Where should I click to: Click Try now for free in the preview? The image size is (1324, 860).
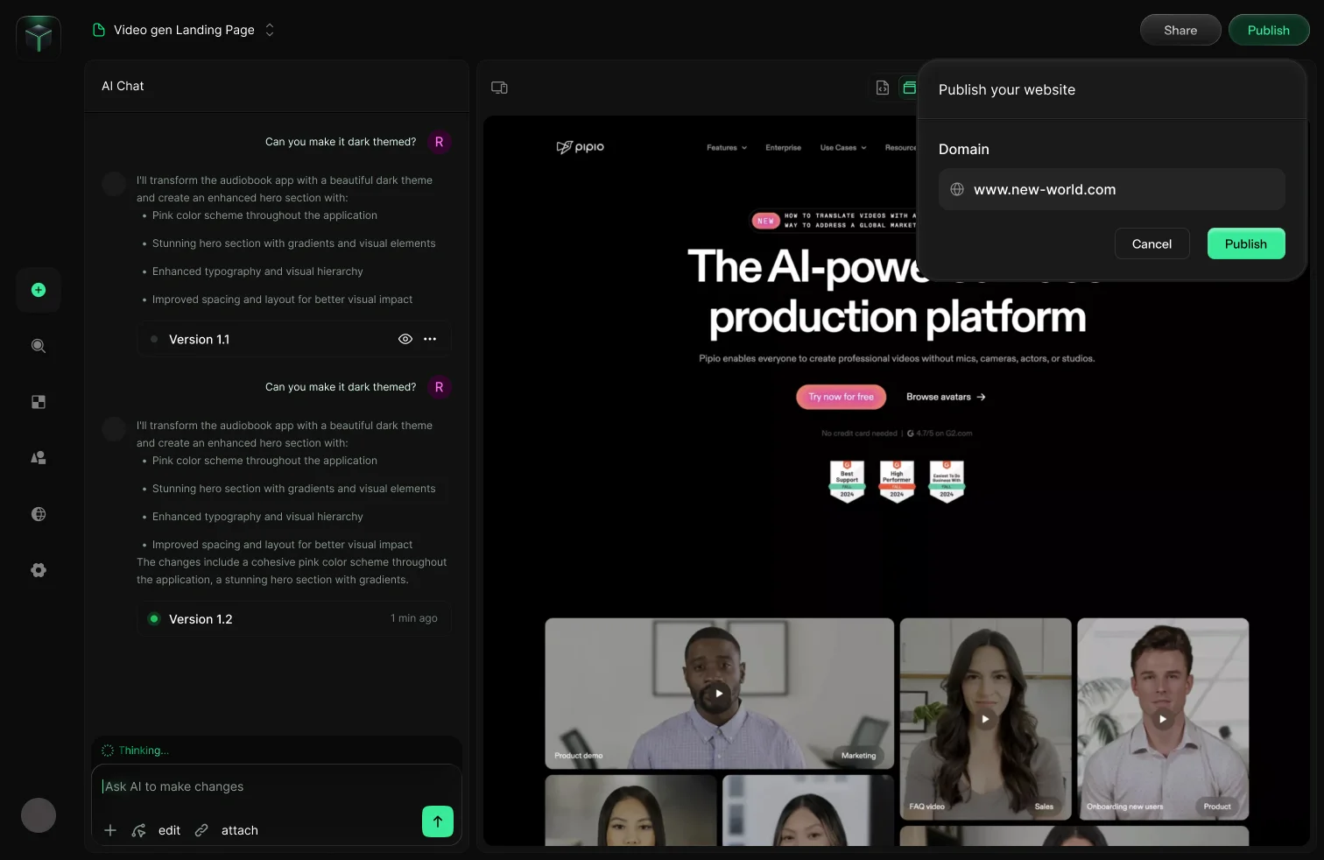click(x=842, y=397)
